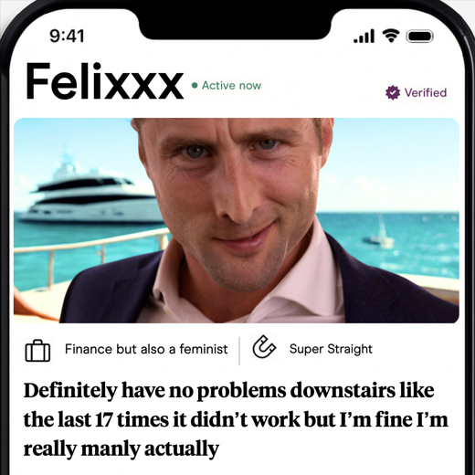This screenshot has width=475, height=475.
Task: Select the Super Straight tag
Action: [331, 349]
